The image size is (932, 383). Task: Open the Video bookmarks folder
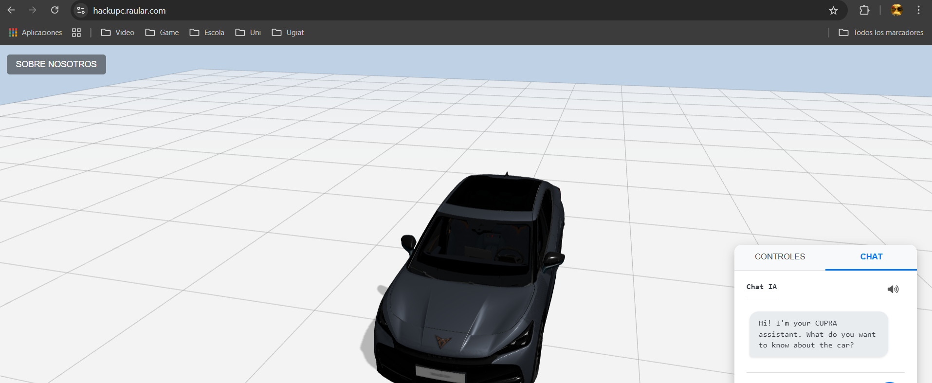[x=118, y=33]
